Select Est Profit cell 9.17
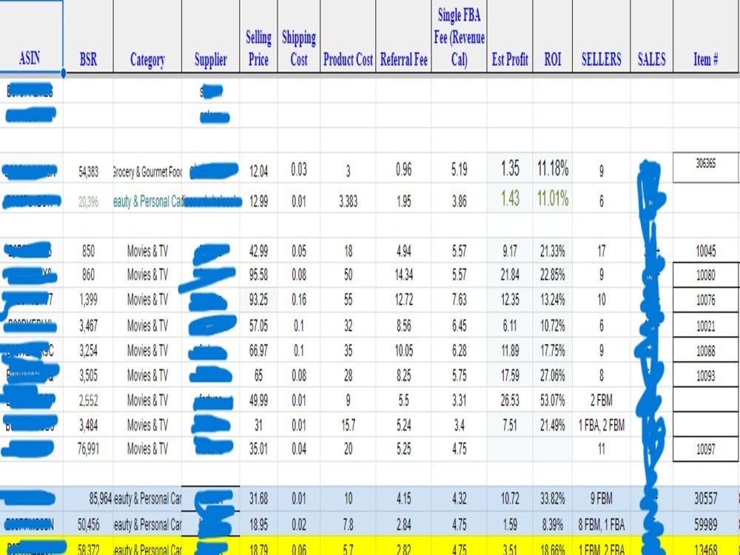 point(510,251)
